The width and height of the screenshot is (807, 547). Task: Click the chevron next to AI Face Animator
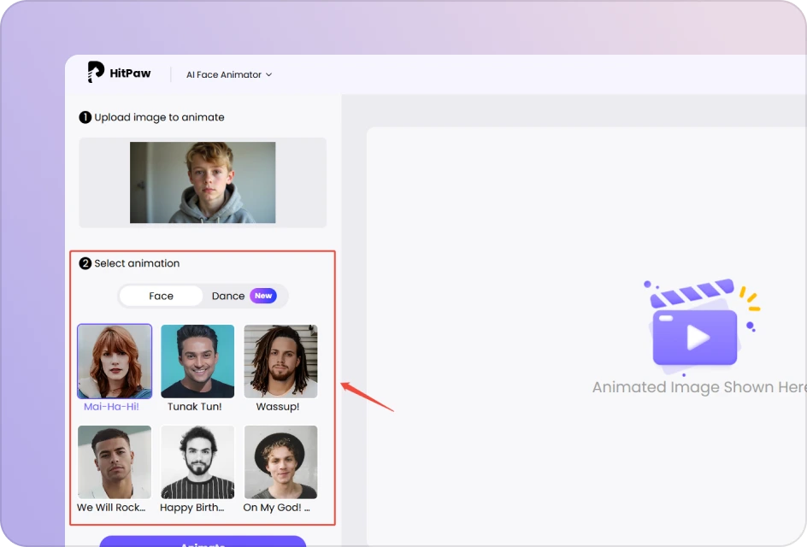coord(268,74)
